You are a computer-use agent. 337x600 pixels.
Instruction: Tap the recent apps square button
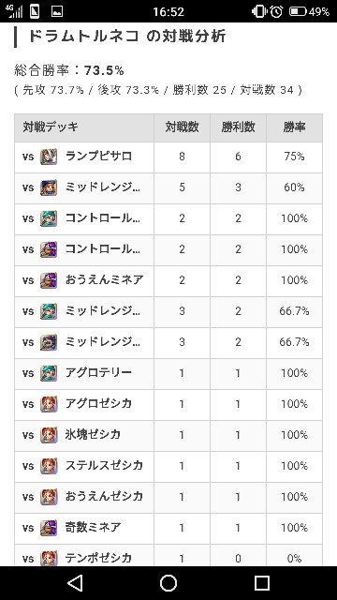click(262, 583)
